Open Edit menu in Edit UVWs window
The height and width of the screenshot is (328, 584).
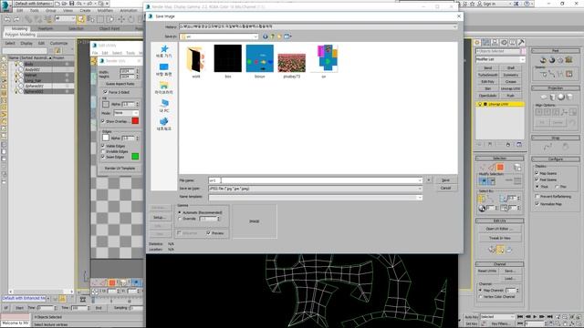[105, 53]
